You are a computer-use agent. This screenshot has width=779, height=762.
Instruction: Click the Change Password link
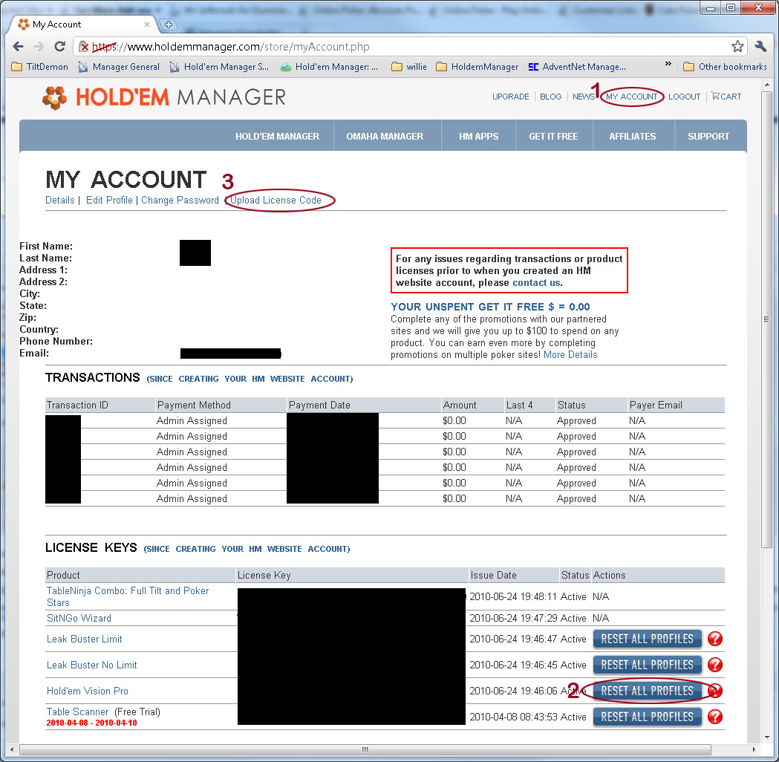(x=180, y=200)
